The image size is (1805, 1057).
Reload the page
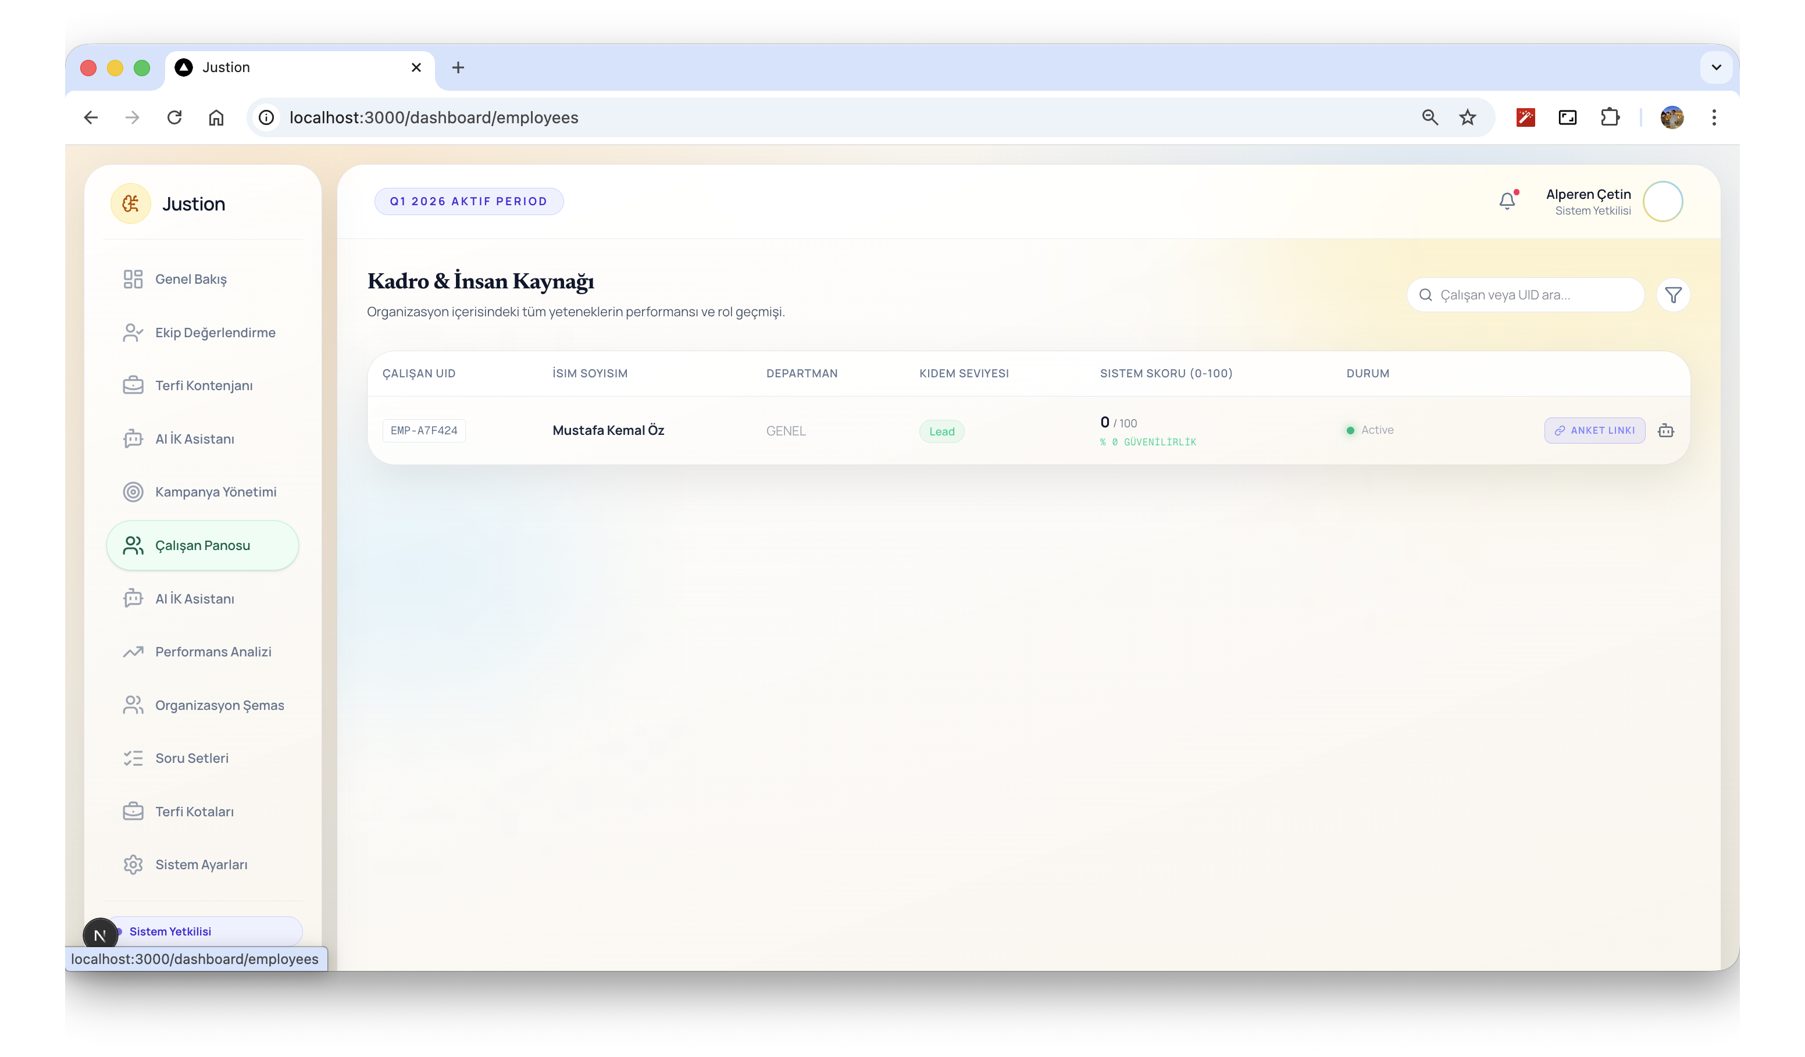174,117
